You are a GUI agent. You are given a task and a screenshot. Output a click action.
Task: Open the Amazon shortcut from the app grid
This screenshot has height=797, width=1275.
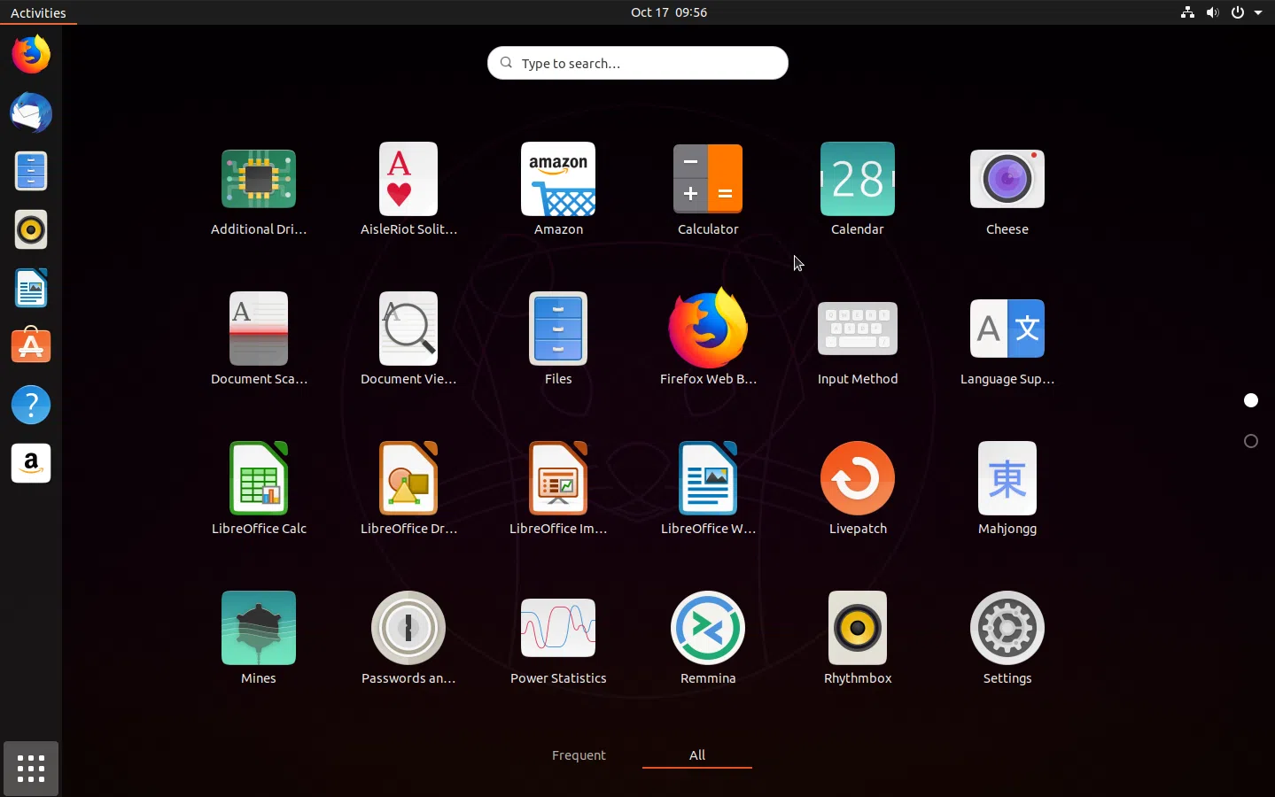[557, 179]
